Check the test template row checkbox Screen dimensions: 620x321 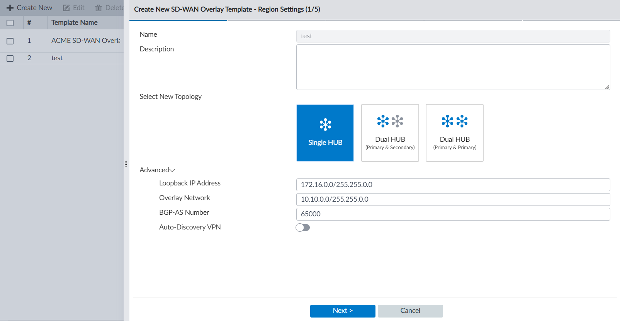[10, 58]
